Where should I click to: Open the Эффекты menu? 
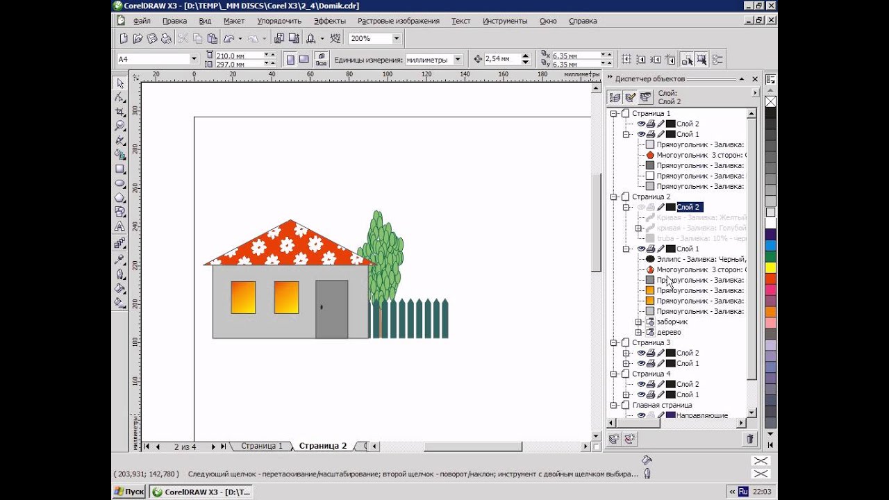(329, 21)
